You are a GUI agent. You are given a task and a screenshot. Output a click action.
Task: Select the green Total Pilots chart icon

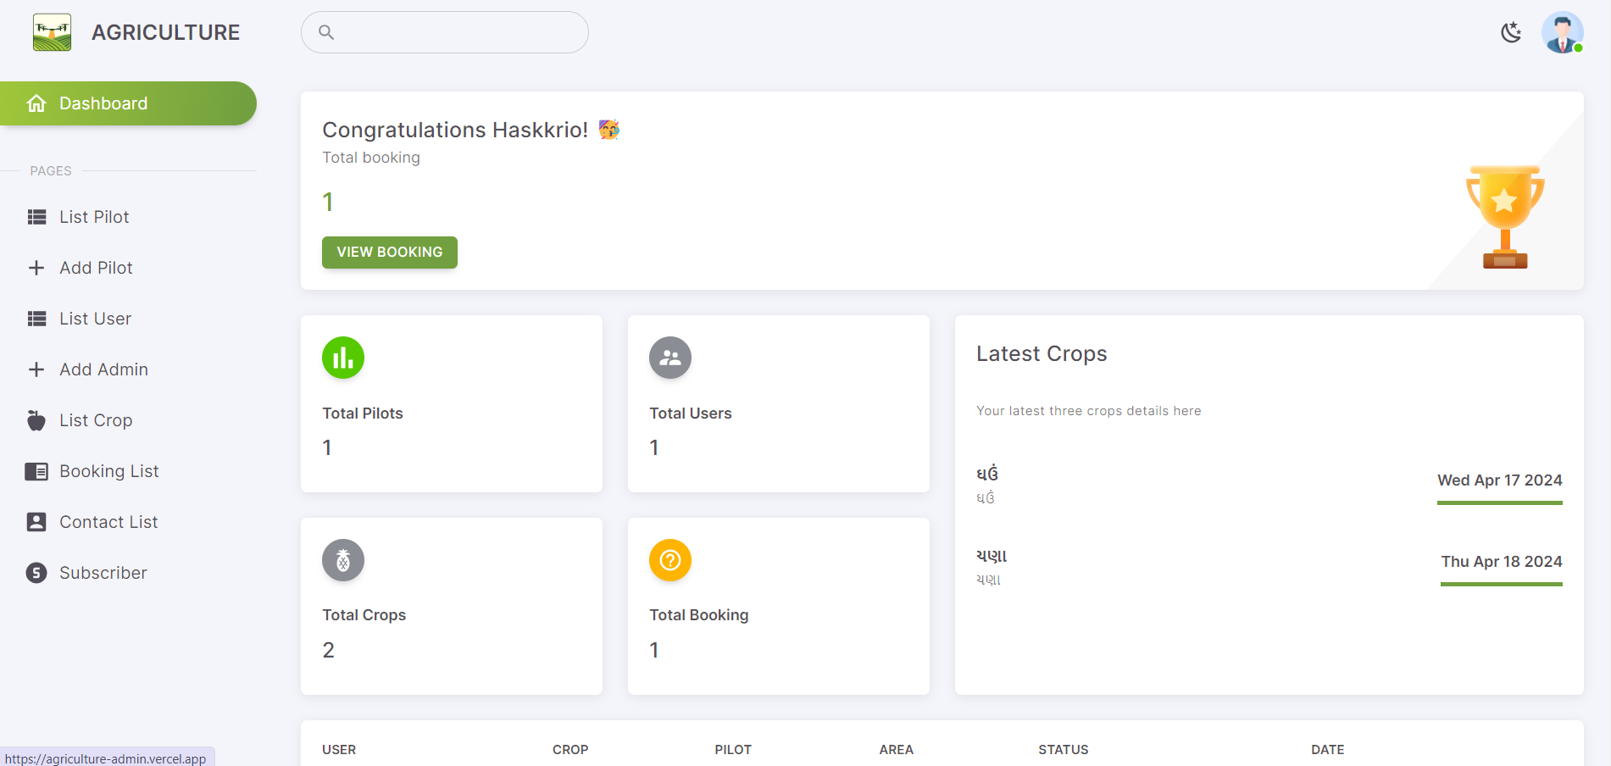[343, 358]
